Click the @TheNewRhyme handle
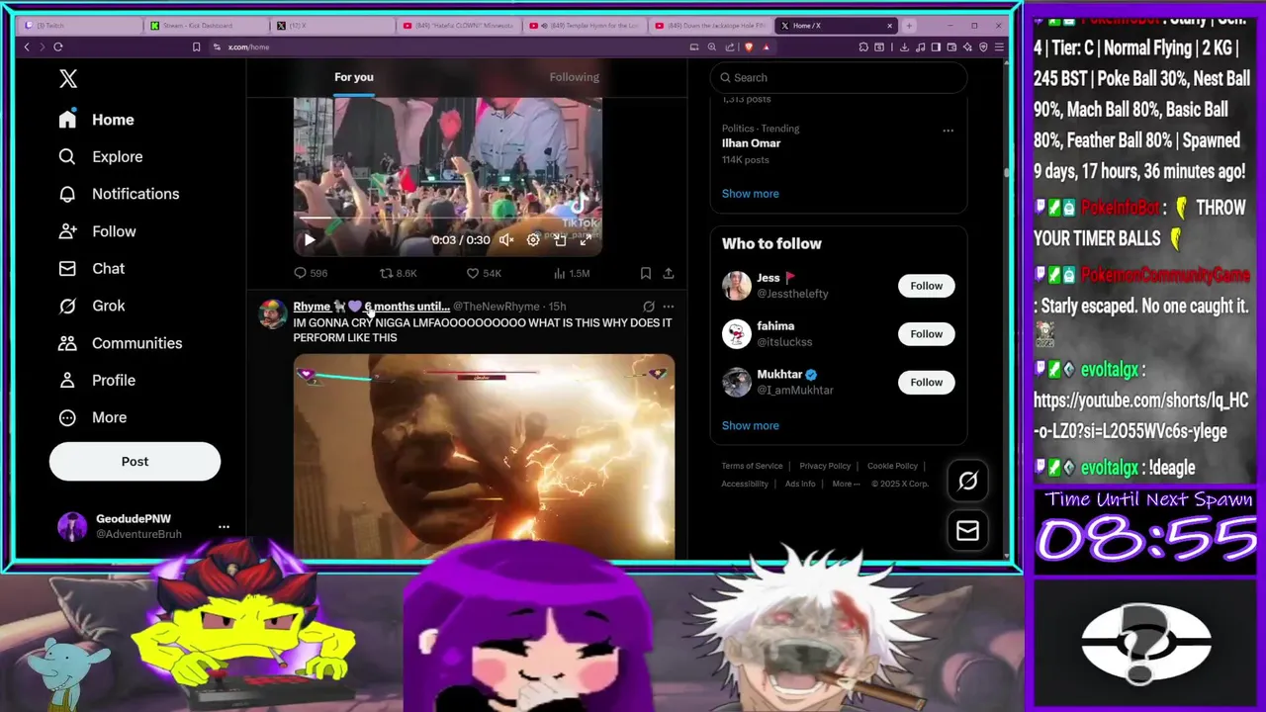 [x=496, y=307]
